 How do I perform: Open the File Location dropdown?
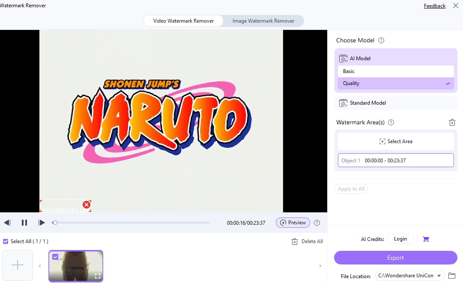(410, 276)
